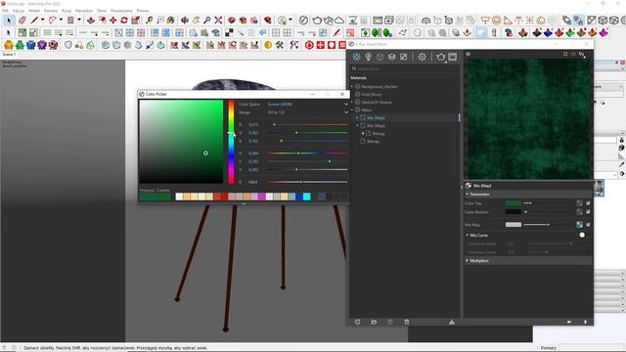626x352 pixels.
Task: Activate the Push/Pull tool
Action: click(91, 20)
